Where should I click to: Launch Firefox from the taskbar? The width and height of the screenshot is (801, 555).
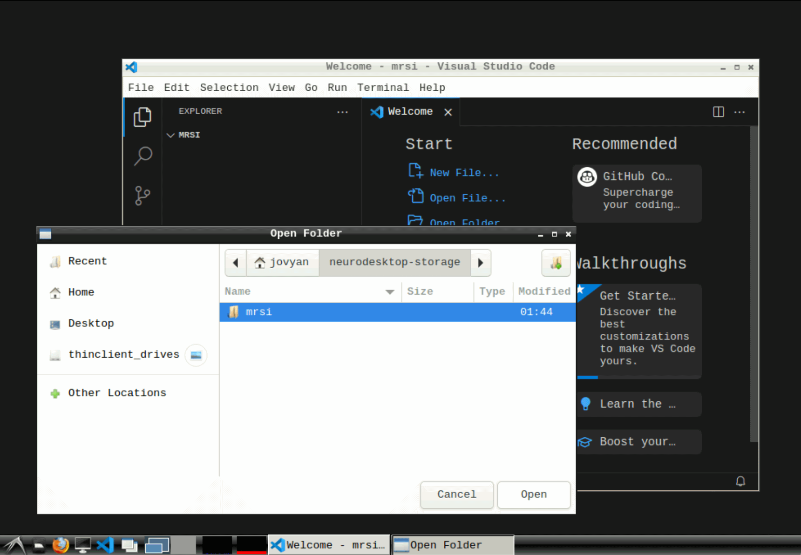point(61,545)
